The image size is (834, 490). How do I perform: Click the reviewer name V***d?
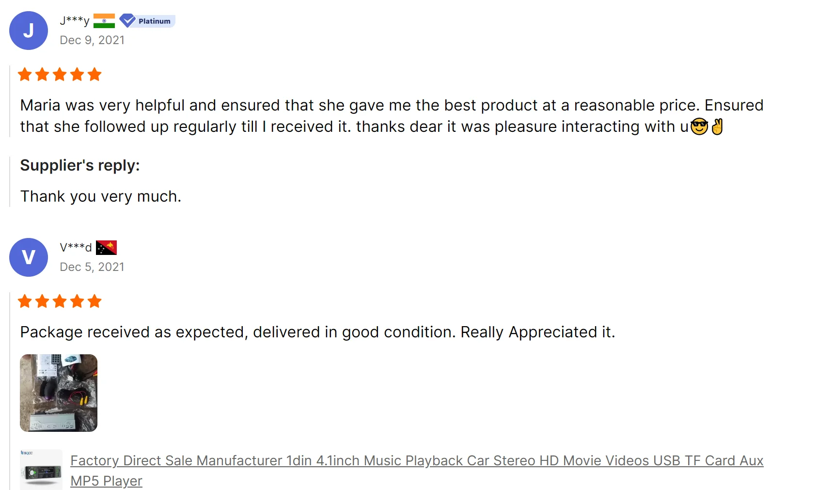click(76, 247)
